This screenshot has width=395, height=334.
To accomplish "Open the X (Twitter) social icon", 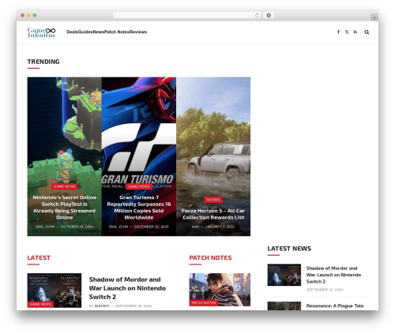I will (x=347, y=32).
